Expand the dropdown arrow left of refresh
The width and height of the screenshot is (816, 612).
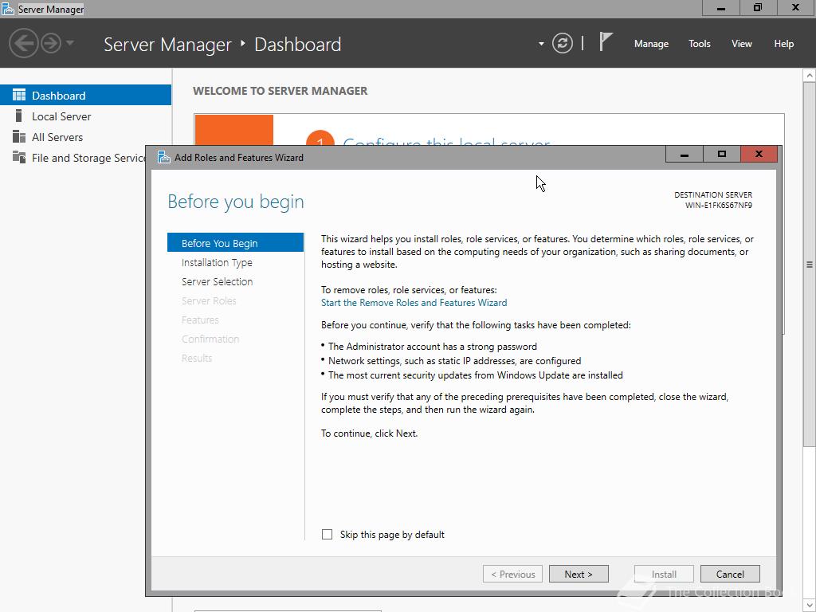click(541, 44)
